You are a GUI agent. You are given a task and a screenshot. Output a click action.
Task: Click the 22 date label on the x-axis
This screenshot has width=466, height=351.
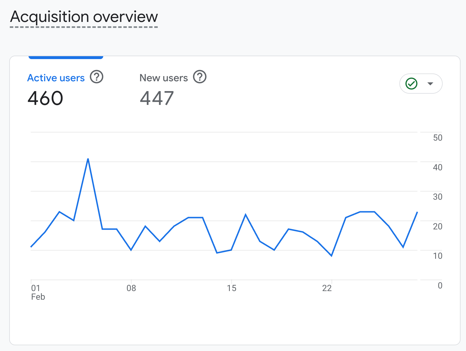point(327,288)
